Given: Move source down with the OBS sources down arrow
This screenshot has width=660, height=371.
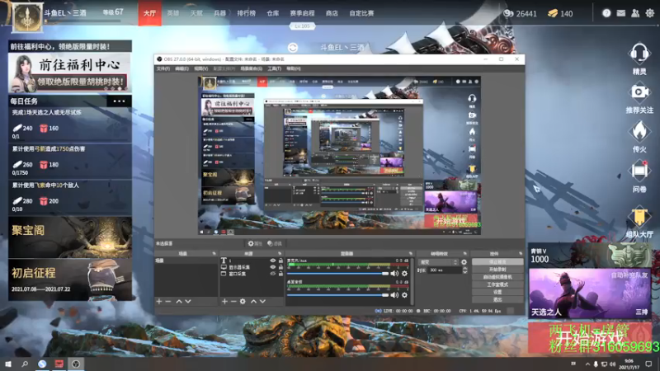Looking at the screenshot, I should click(262, 301).
